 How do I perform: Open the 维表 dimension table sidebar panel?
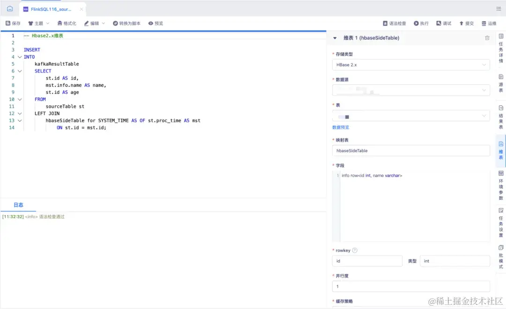click(x=501, y=151)
